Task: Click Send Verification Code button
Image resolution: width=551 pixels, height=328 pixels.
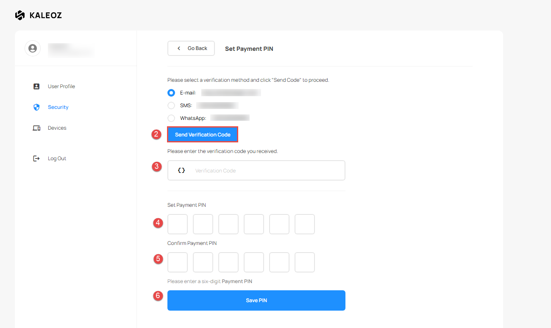Action: click(x=203, y=135)
